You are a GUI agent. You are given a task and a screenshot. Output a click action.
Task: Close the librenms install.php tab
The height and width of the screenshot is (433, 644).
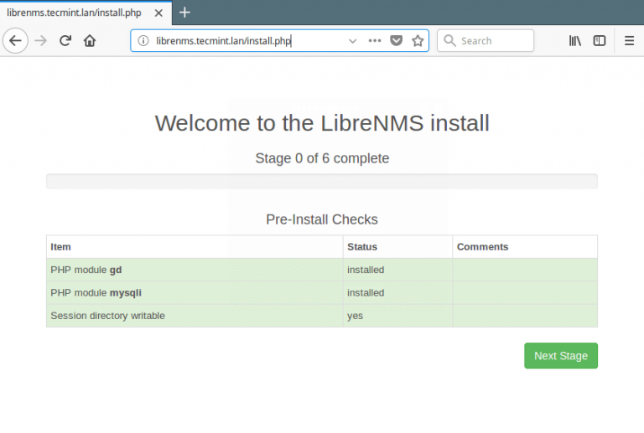tap(157, 12)
